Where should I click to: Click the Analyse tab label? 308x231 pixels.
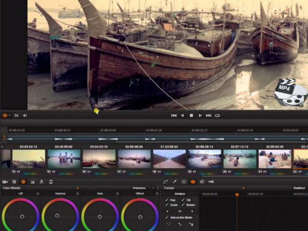pos(180,194)
